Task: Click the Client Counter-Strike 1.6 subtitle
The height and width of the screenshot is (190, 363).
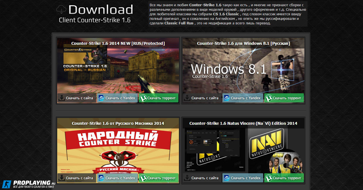Action: click(95, 20)
